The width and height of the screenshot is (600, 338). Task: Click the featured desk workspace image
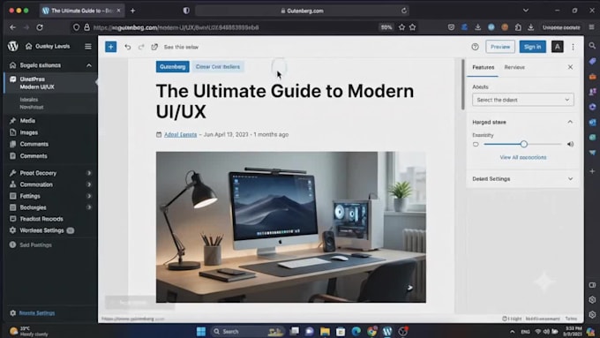[291, 227]
